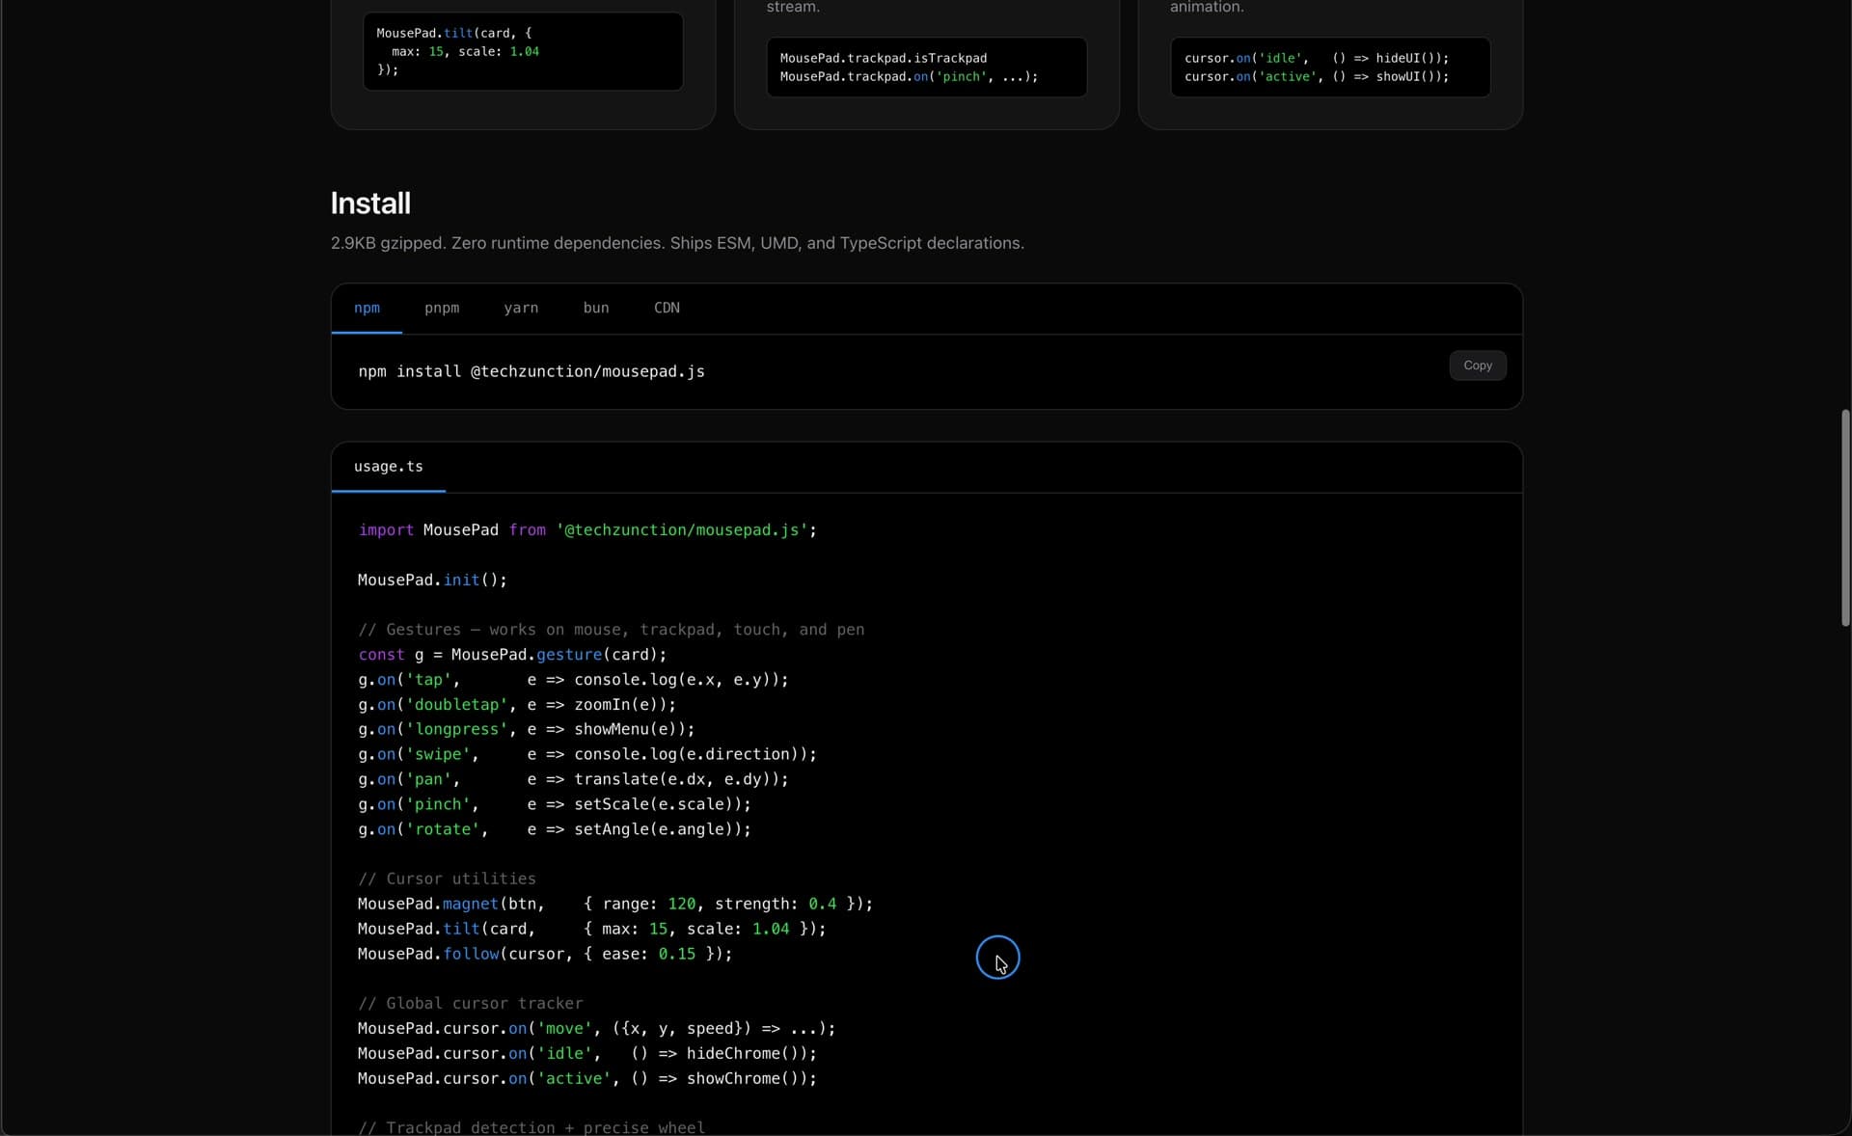Switch to the pnpm install tab
The height and width of the screenshot is (1136, 1852).
[442, 309]
